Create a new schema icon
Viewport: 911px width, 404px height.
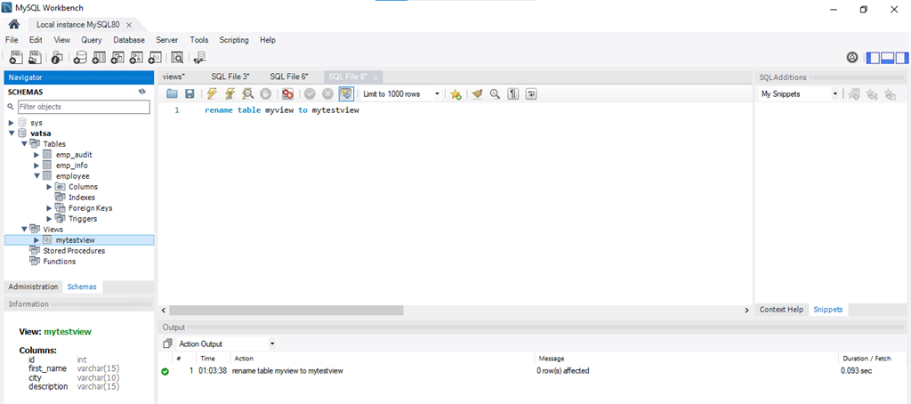[x=80, y=57]
